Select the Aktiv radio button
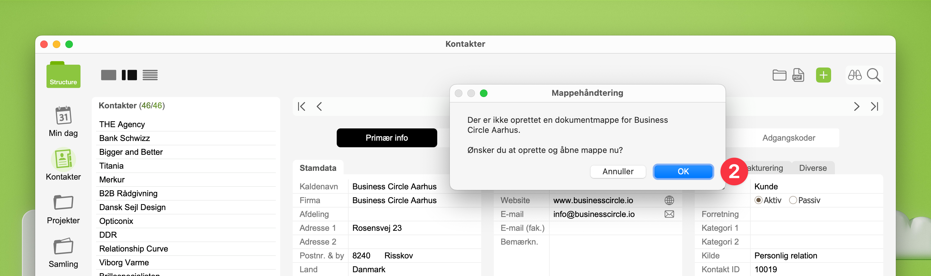The image size is (931, 276). (758, 200)
